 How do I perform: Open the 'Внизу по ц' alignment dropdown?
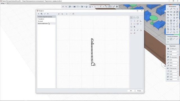click(x=174, y=49)
